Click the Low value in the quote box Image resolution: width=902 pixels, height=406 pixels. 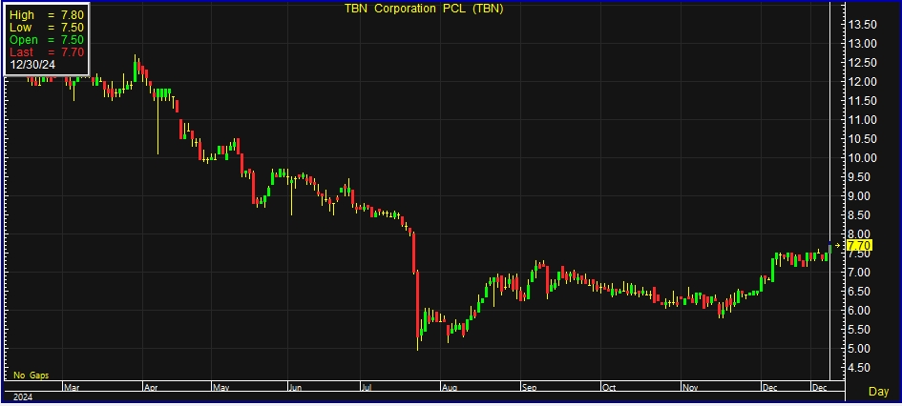point(73,28)
